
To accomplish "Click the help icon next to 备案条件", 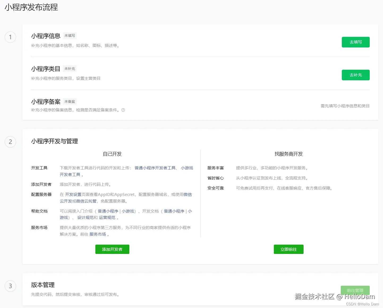I will 123,110.
